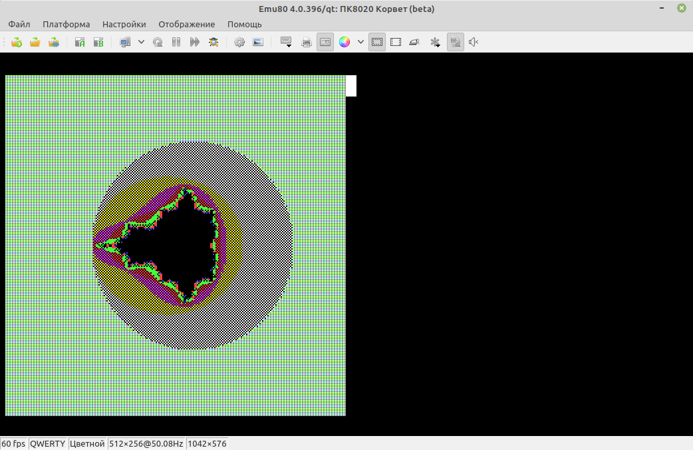Viewport: 693px width, 450px height.
Task: Expand the color mode dropdown arrow
Action: (360, 42)
